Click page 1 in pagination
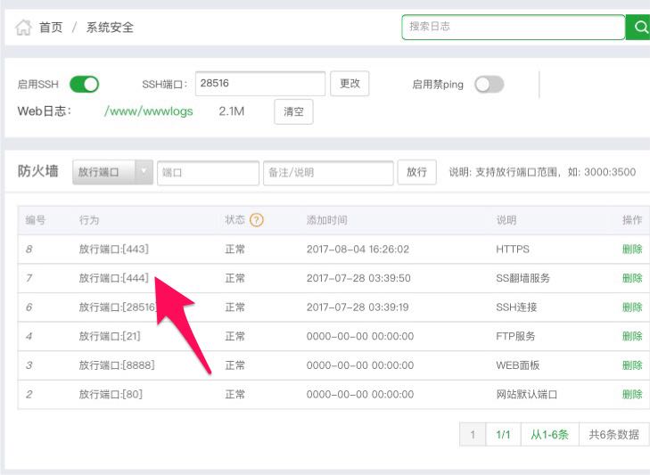 [473, 435]
